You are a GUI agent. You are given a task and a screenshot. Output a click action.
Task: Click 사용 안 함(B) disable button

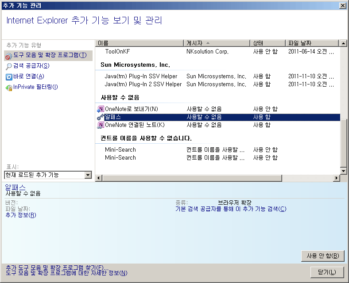[x=323, y=256]
